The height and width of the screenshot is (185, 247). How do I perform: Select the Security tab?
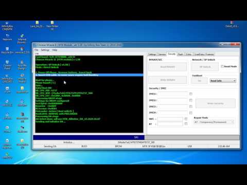(x=172, y=54)
